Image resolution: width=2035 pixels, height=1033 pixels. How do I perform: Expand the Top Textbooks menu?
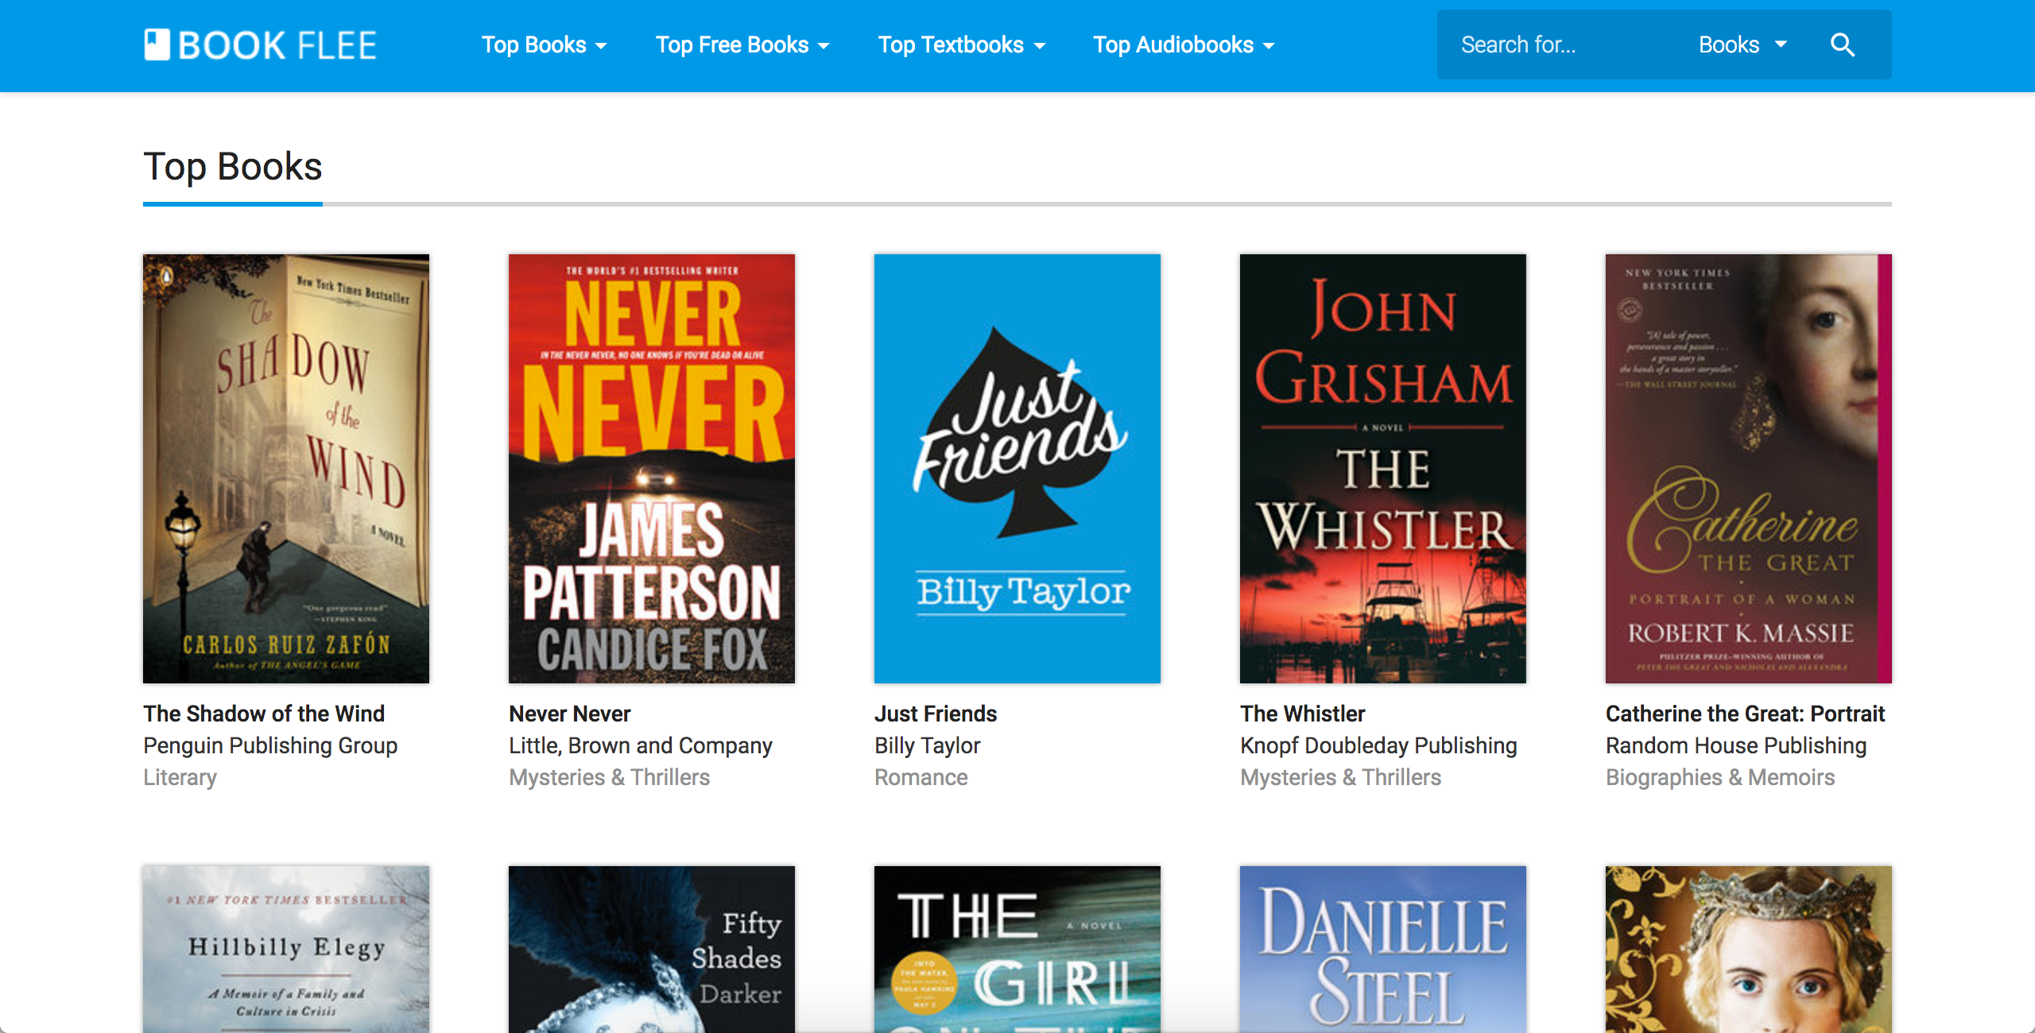[961, 45]
